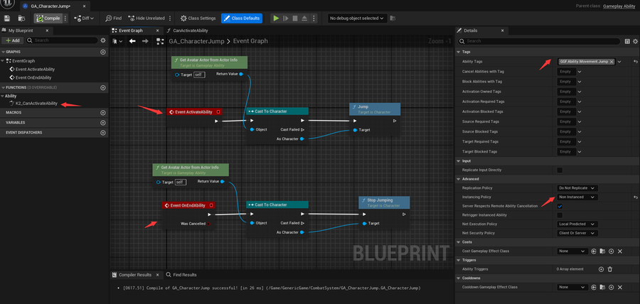Switch to the Compiler Results tab

pos(134,275)
